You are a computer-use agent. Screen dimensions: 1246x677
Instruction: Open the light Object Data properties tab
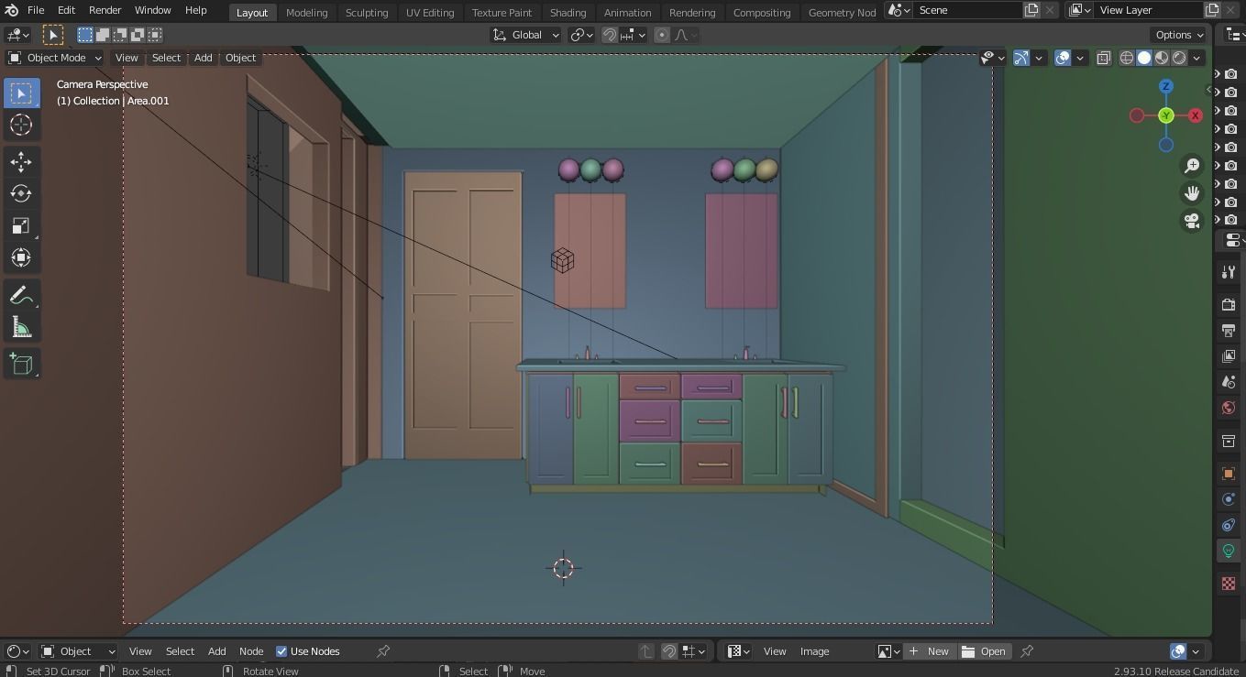click(x=1229, y=551)
